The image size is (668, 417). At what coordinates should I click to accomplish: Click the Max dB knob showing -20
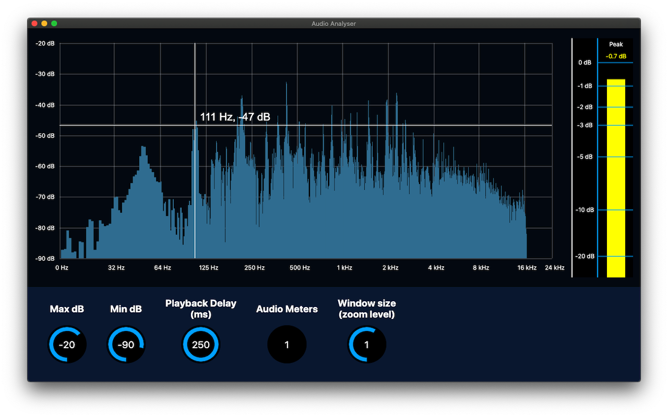click(x=67, y=345)
